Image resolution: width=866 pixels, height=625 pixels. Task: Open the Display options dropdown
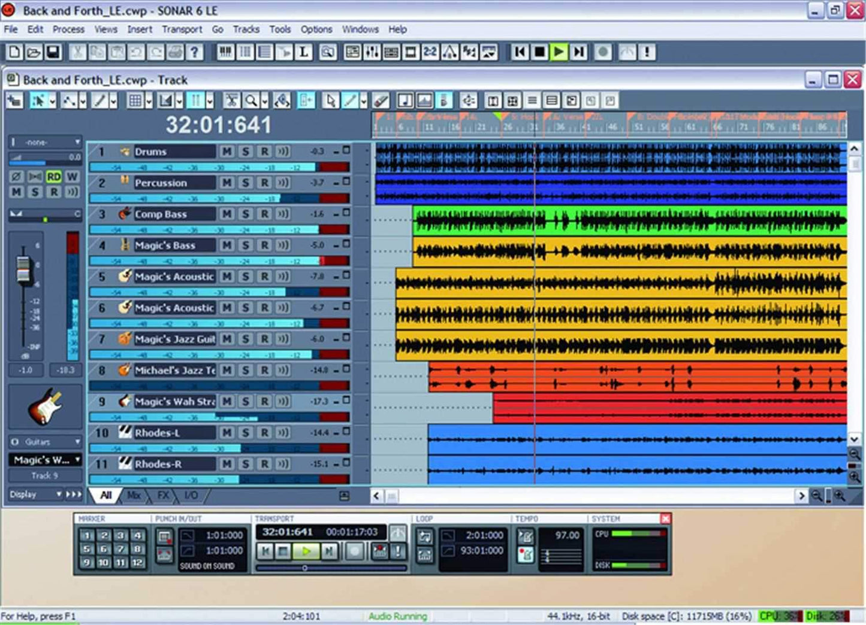point(59,494)
